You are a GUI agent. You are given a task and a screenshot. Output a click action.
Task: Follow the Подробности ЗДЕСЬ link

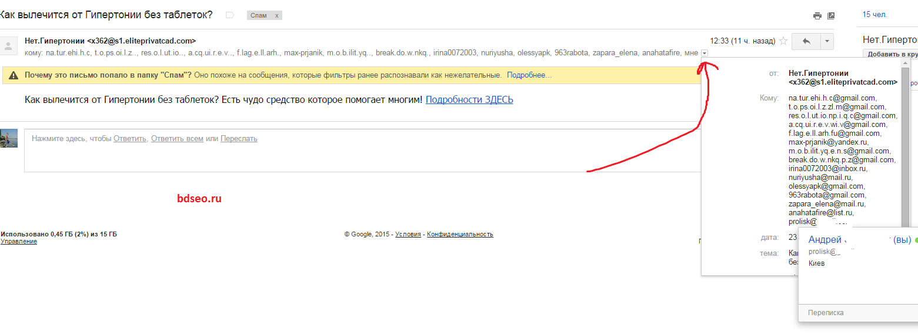pos(469,100)
